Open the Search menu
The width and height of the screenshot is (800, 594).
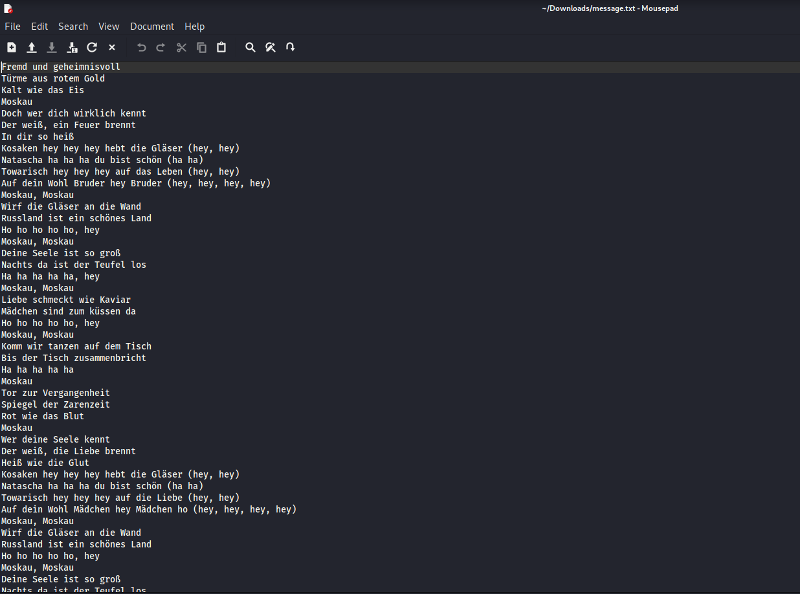[x=73, y=27]
